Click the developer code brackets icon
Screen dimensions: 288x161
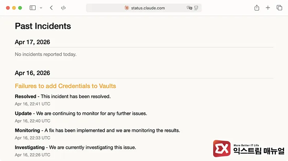pos(63,8)
